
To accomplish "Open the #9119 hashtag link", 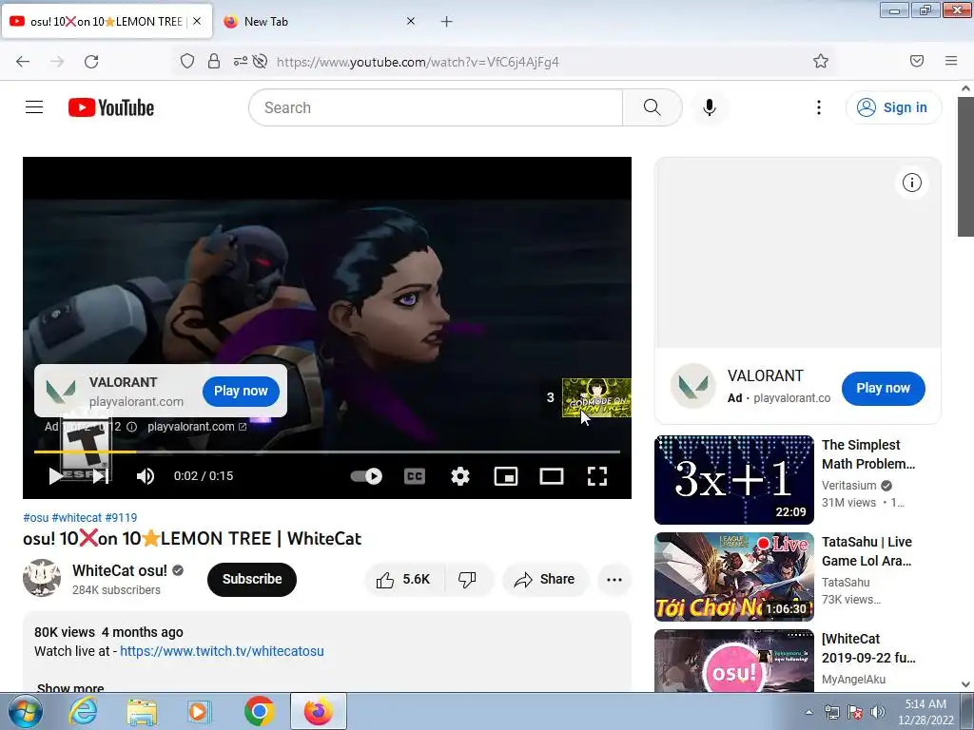I will (x=121, y=518).
